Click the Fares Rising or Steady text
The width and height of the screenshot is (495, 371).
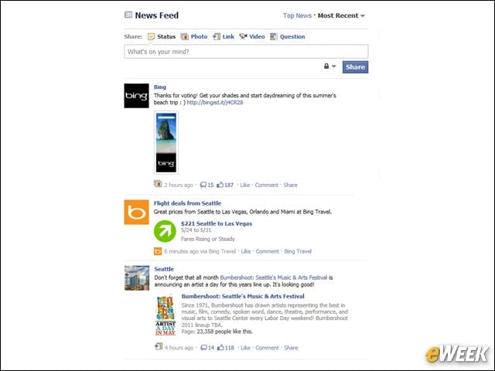click(x=208, y=239)
